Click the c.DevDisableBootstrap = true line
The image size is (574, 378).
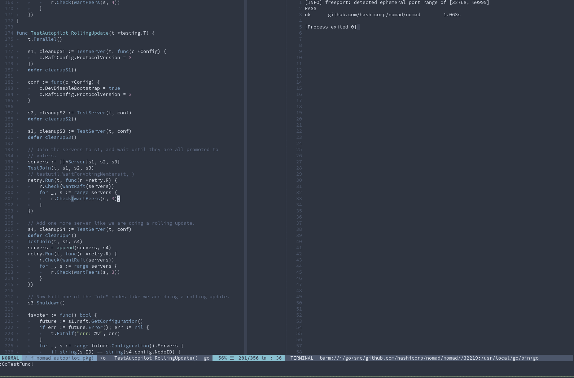click(80, 88)
